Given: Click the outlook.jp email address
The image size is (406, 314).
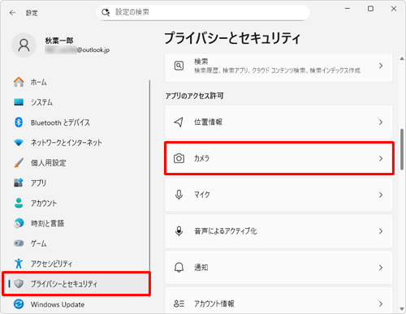Looking at the screenshot, I should 77,49.
